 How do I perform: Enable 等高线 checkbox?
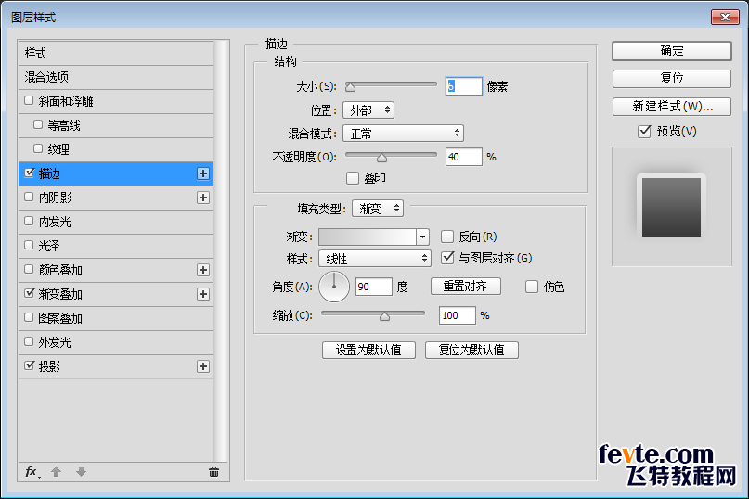[x=38, y=124]
